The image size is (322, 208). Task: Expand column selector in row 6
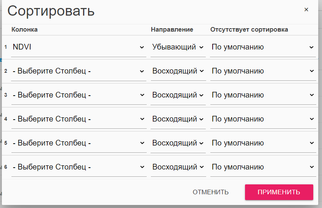[x=78, y=167]
